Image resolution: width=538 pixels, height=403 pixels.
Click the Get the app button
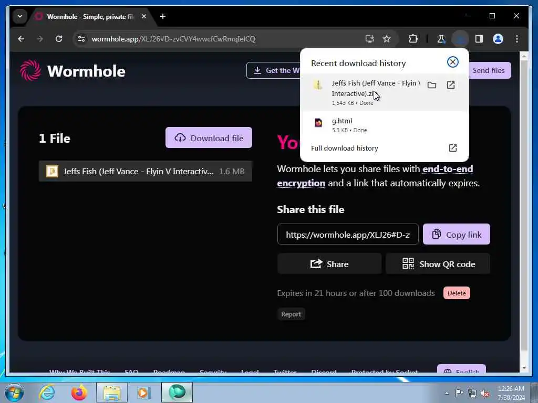(x=273, y=70)
